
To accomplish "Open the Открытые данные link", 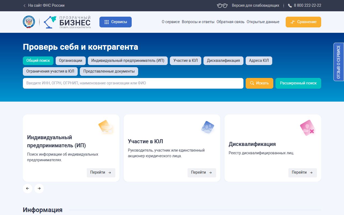I will [x=263, y=22].
